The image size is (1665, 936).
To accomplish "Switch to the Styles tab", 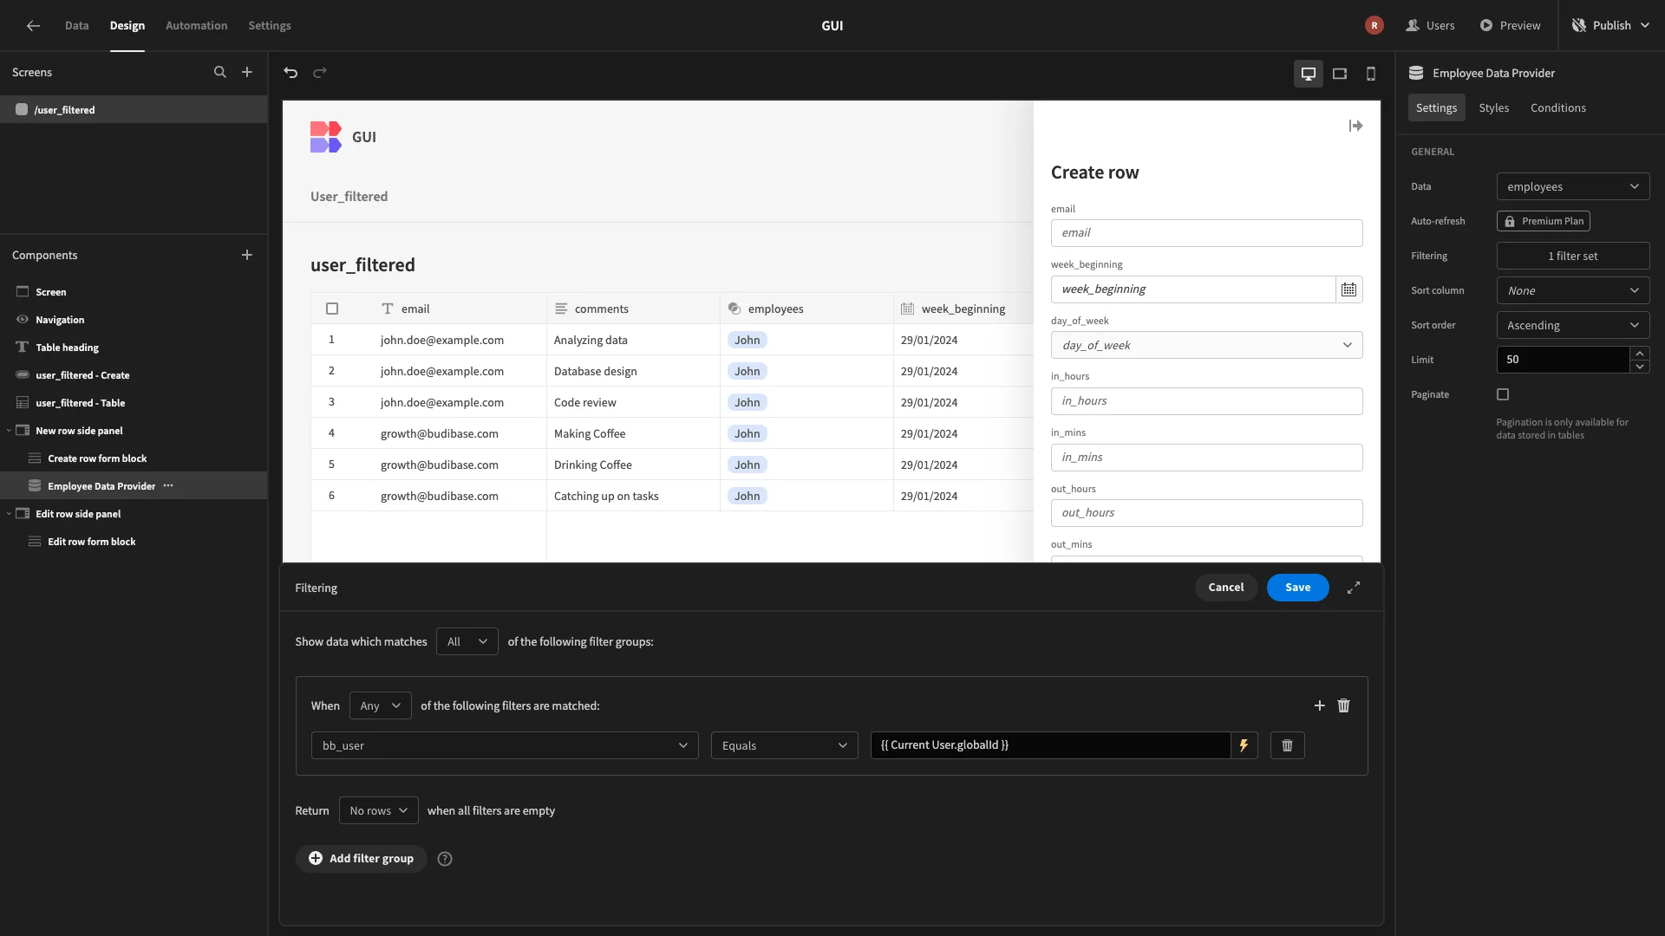I will coord(1493,107).
